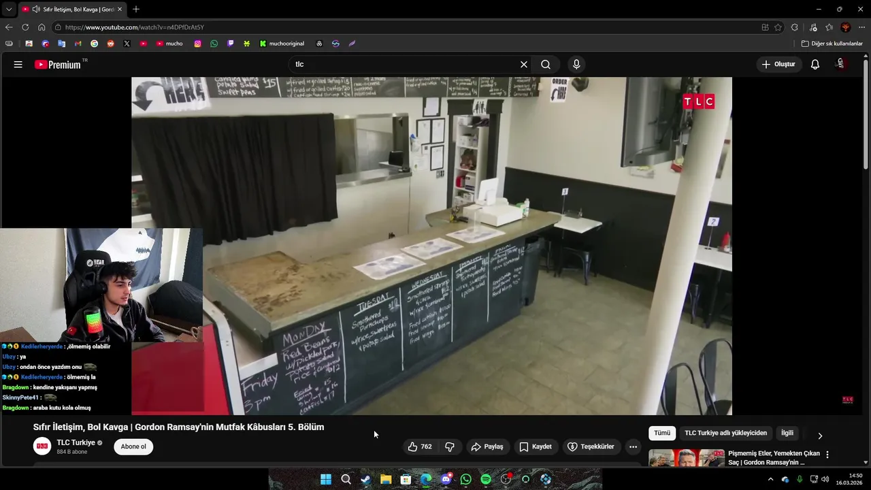Open the browser home page icon
The height and width of the screenshot is (490, 871).
42,27
